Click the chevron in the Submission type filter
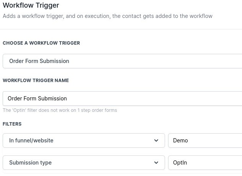This screenshot has height=176, width=242. click(156, 163)
